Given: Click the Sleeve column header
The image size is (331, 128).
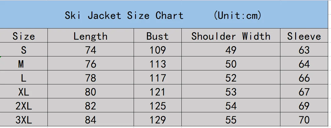Looking at the screenshot, I should coord(304,36).
